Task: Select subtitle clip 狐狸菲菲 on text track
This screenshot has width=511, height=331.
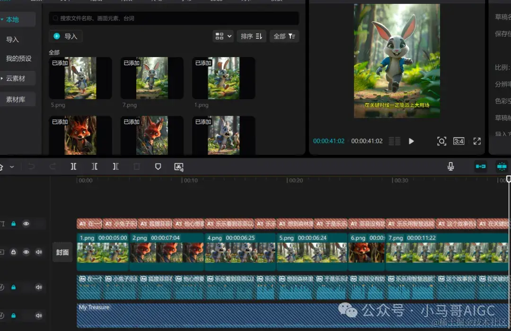Action: (156, 224)
